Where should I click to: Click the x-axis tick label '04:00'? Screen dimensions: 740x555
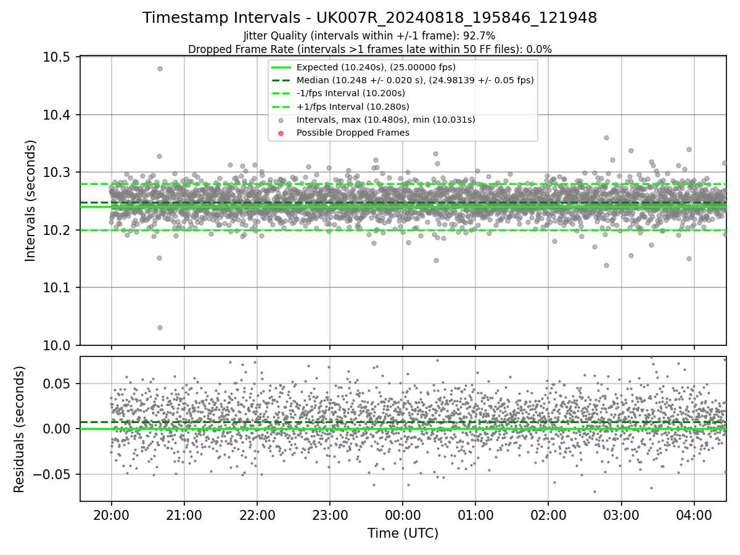[694, 514]
